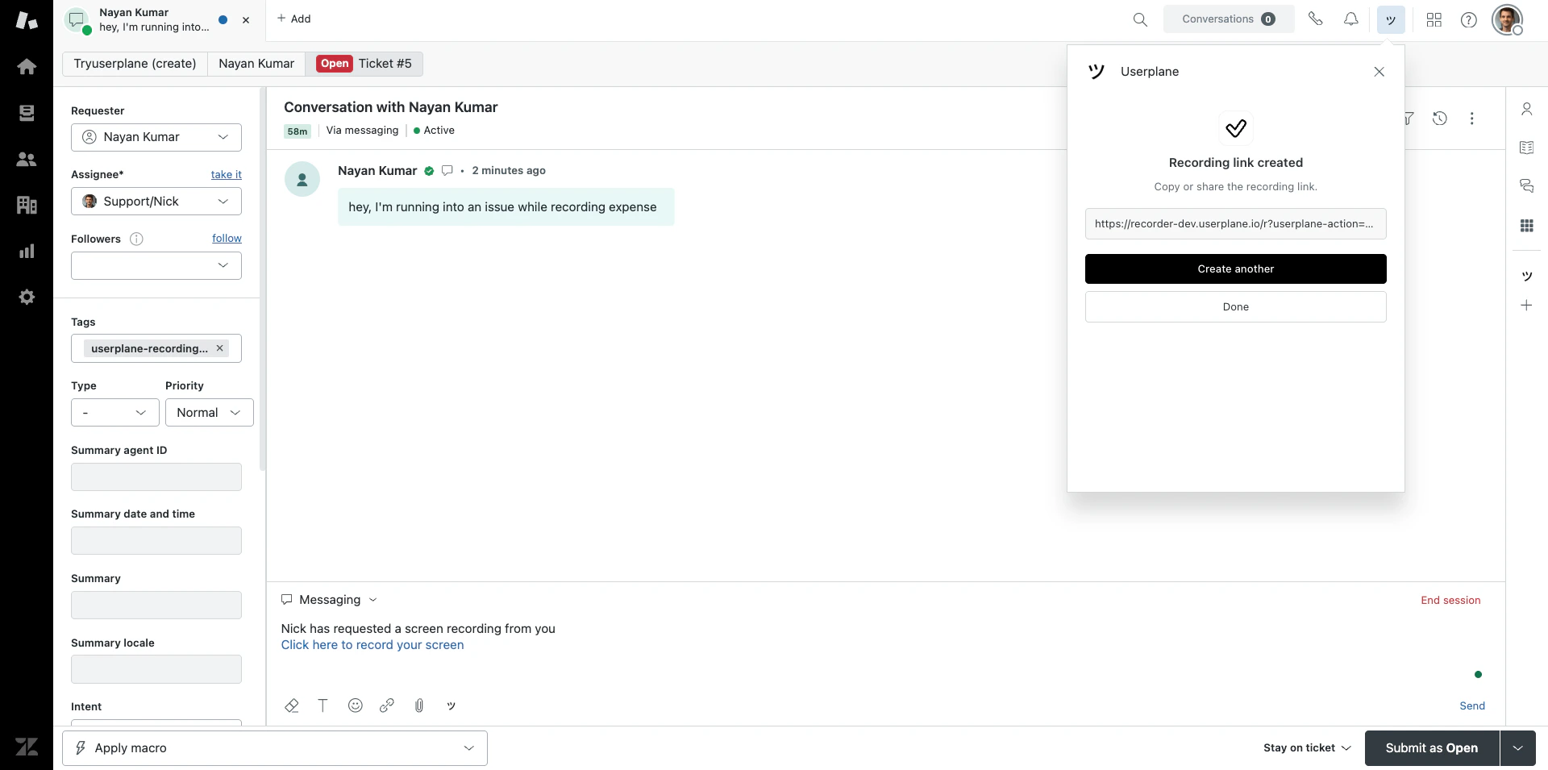Image resolution: width=1548 pixels, height=770 pixels.
Task: Open user context icon in right rail
Action: (x=1526, y=109)
